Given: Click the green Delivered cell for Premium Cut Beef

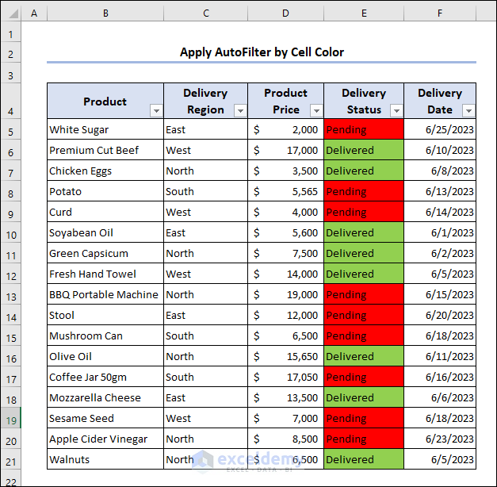Looking at the screenshot, I should tap(363, 151).
